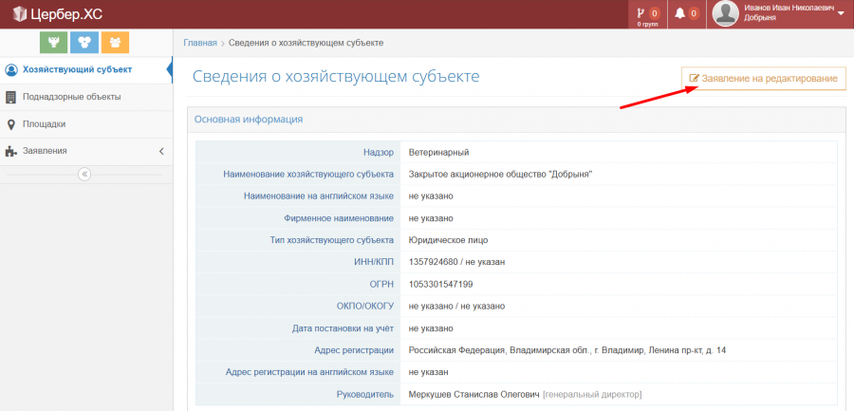The image size is (854, 411).
Task: Click the orange users group shortcut button
Action: [115, 43]
